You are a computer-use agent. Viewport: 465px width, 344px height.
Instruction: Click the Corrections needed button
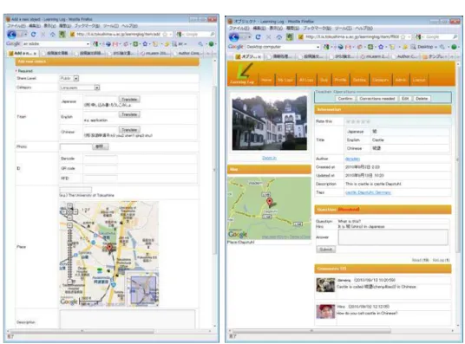pyautogui.click(x=377, y=99)
